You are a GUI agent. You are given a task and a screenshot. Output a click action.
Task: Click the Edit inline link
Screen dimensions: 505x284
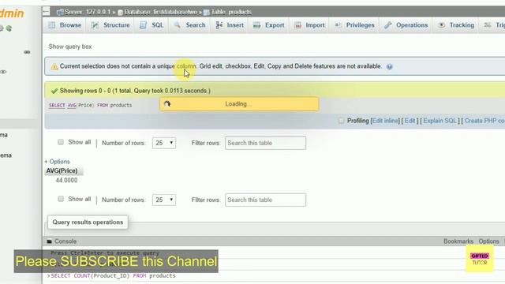coord(385,121)
